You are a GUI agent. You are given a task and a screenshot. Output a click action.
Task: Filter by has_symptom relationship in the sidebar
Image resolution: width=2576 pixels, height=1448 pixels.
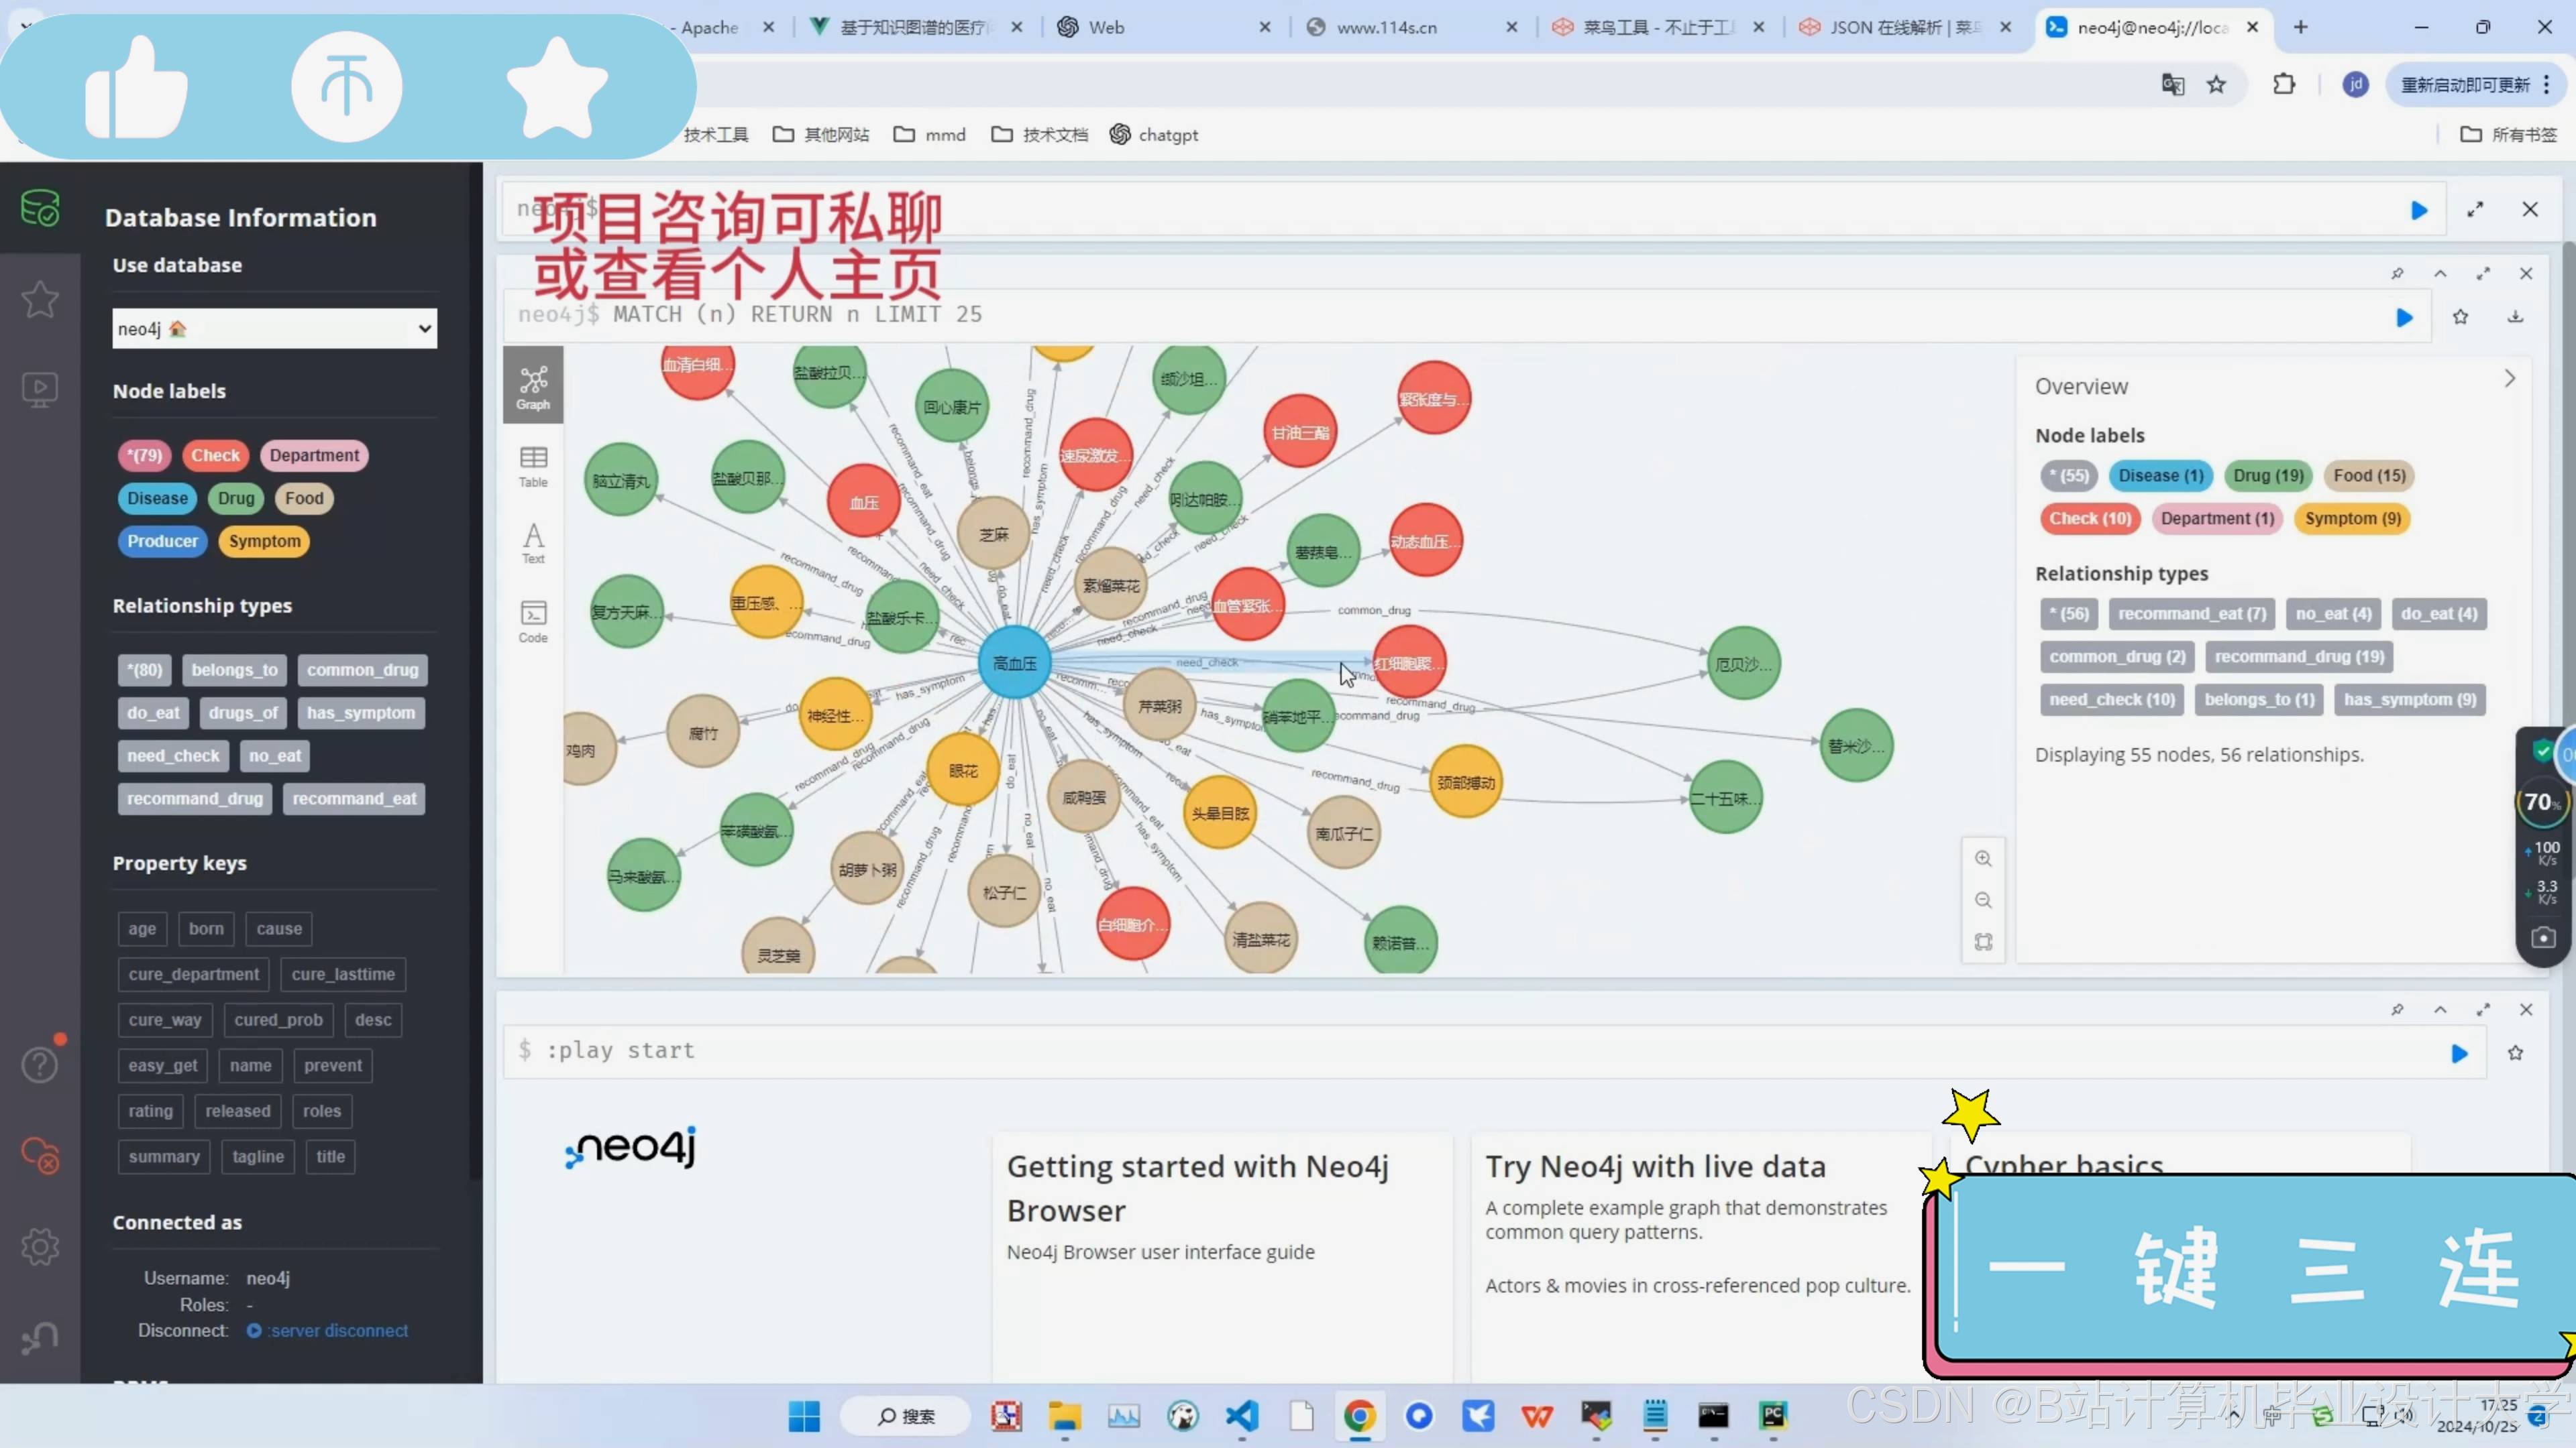pyautogui.click(x=361, y=713)
